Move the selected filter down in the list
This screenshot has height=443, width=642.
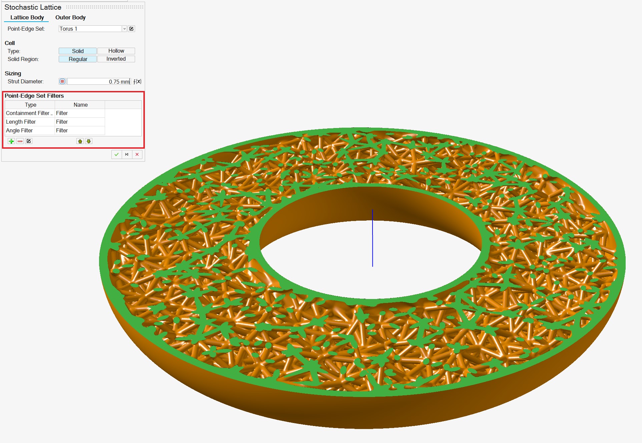click(x=89, y=141)
